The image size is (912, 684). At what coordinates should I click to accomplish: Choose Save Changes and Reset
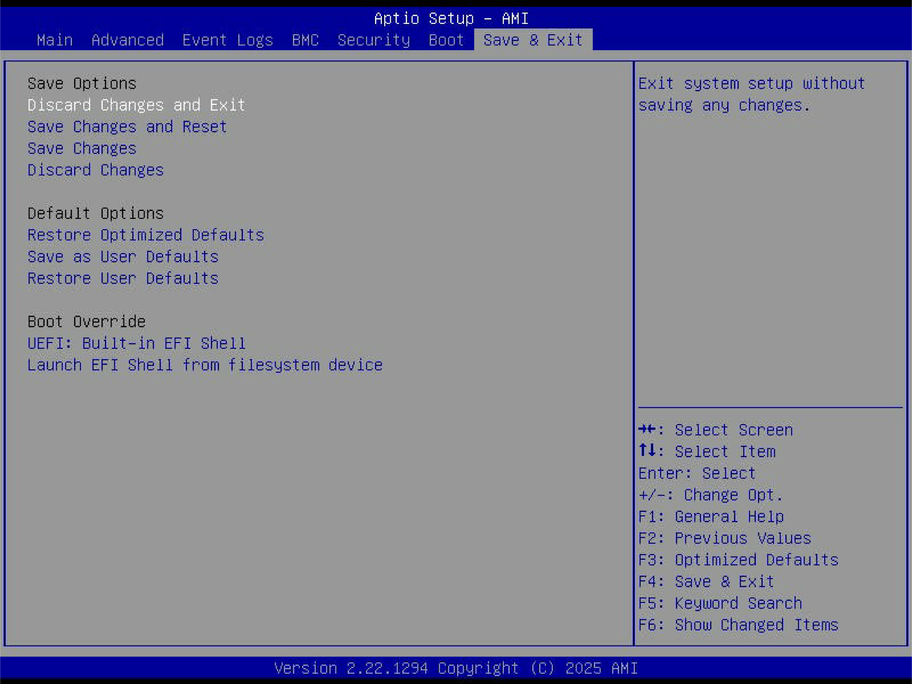(x=127, y=127)
